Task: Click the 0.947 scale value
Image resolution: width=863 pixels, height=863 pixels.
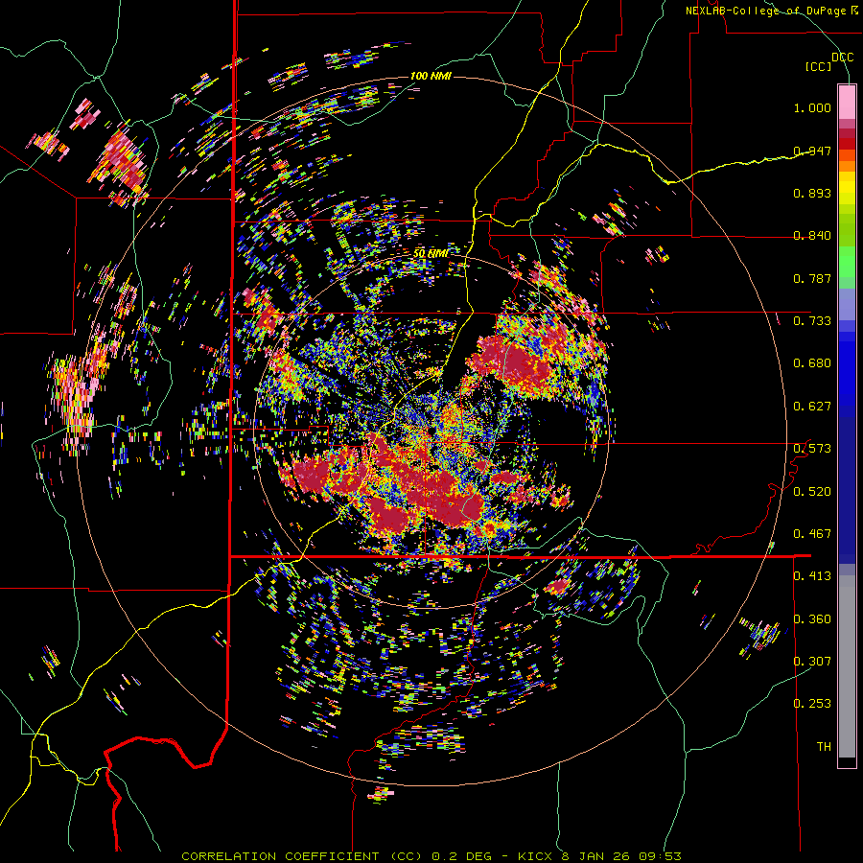Action: point(812,151)
